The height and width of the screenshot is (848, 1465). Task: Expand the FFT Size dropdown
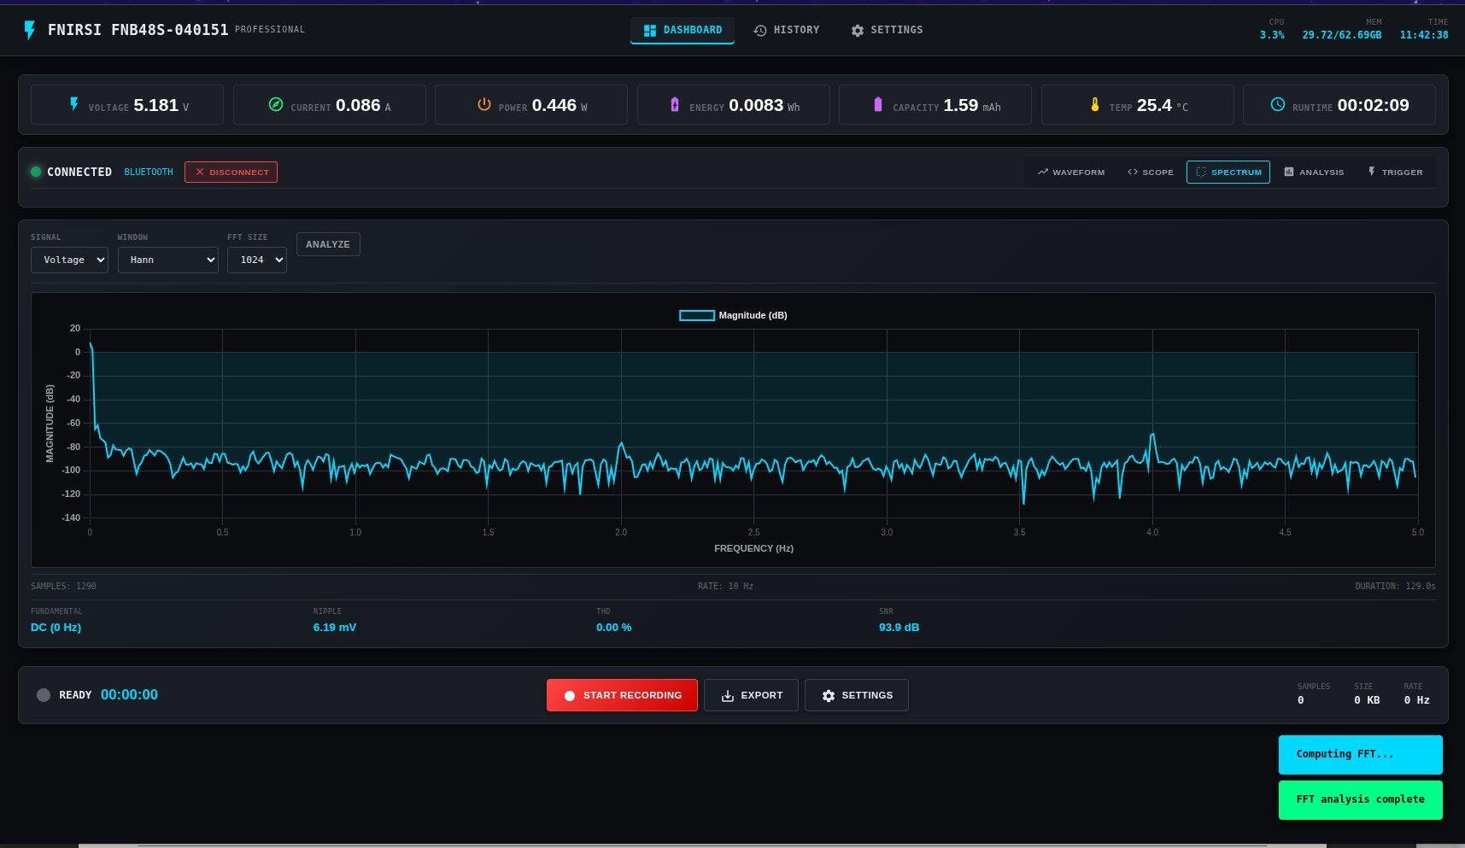coord(256,260)
